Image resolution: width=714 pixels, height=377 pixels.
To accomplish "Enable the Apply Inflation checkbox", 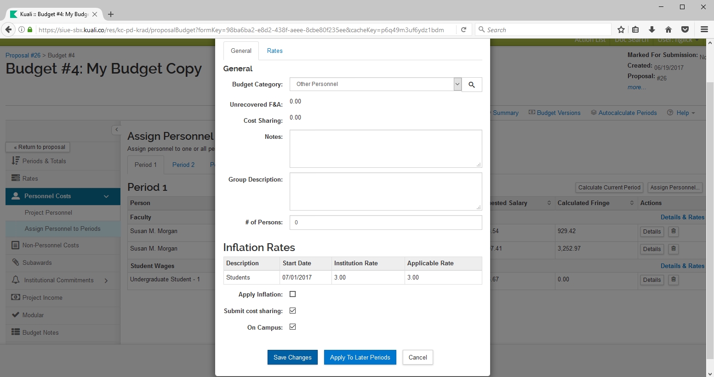I will point(292,294).
